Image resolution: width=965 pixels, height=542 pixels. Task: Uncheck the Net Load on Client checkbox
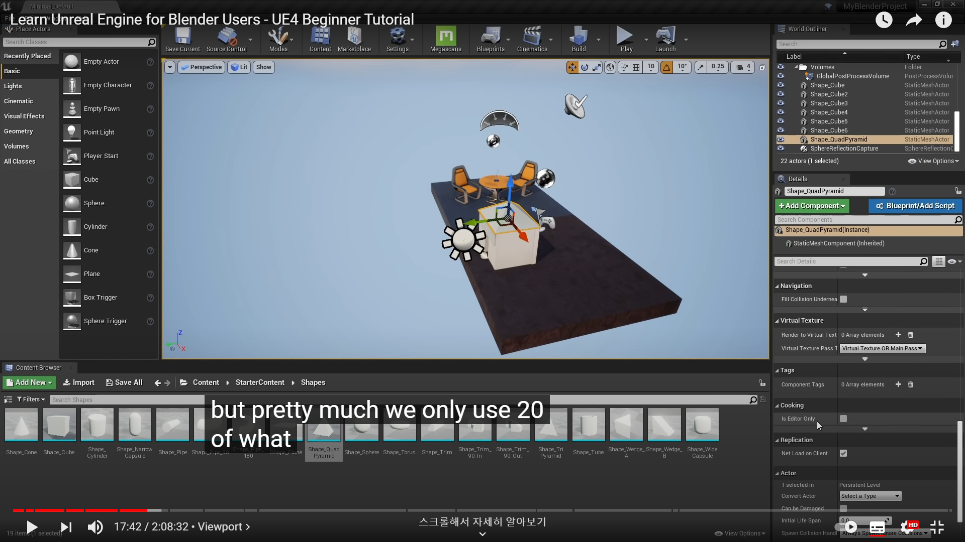843,453
